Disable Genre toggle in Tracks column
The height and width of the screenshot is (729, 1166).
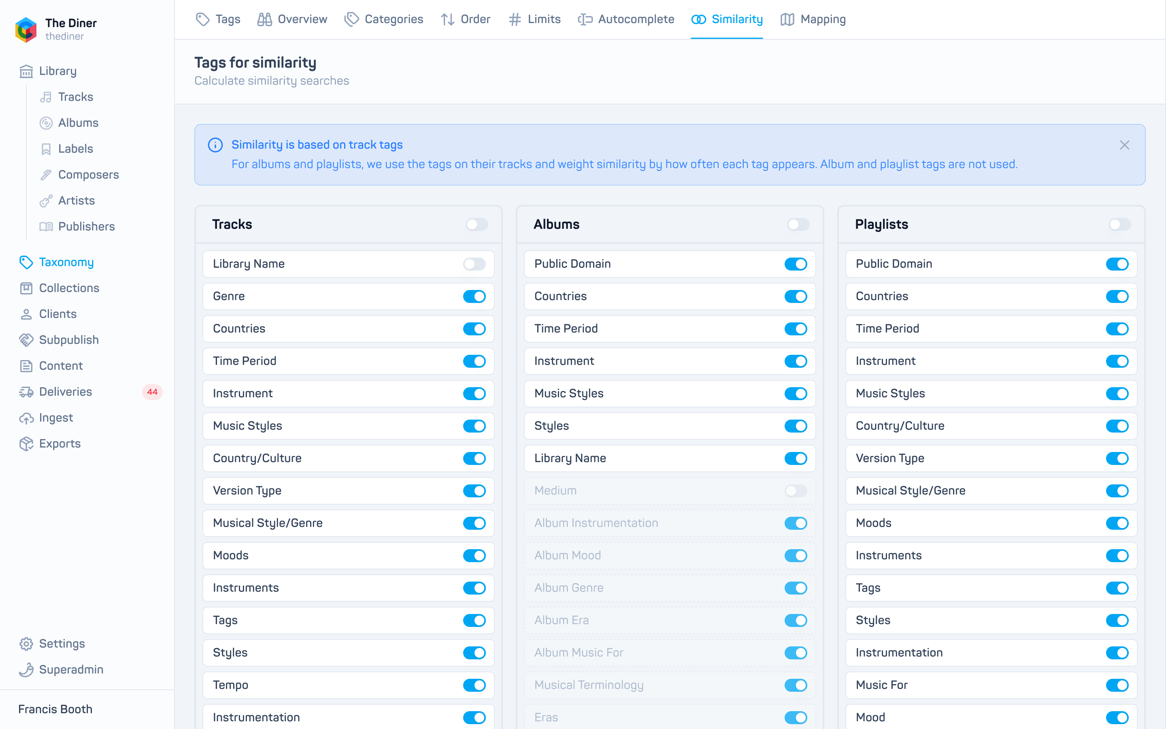[x=474, y=296]
